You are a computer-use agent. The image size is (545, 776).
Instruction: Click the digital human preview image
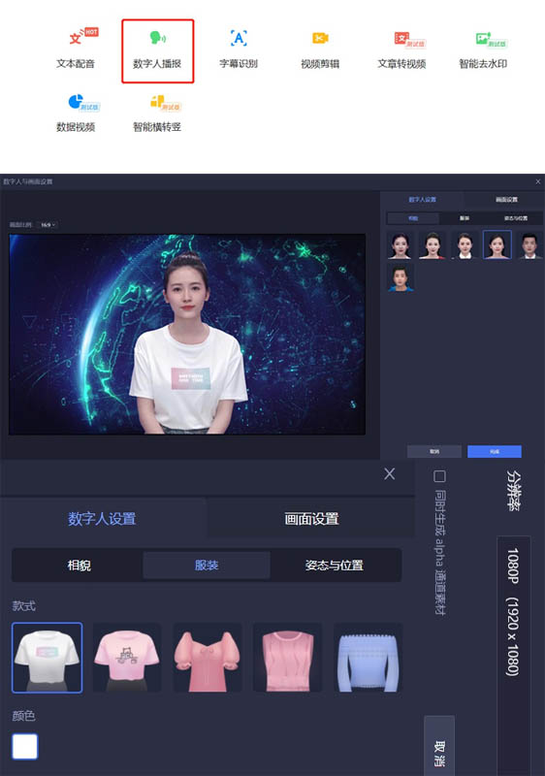(x=187, y=335)
